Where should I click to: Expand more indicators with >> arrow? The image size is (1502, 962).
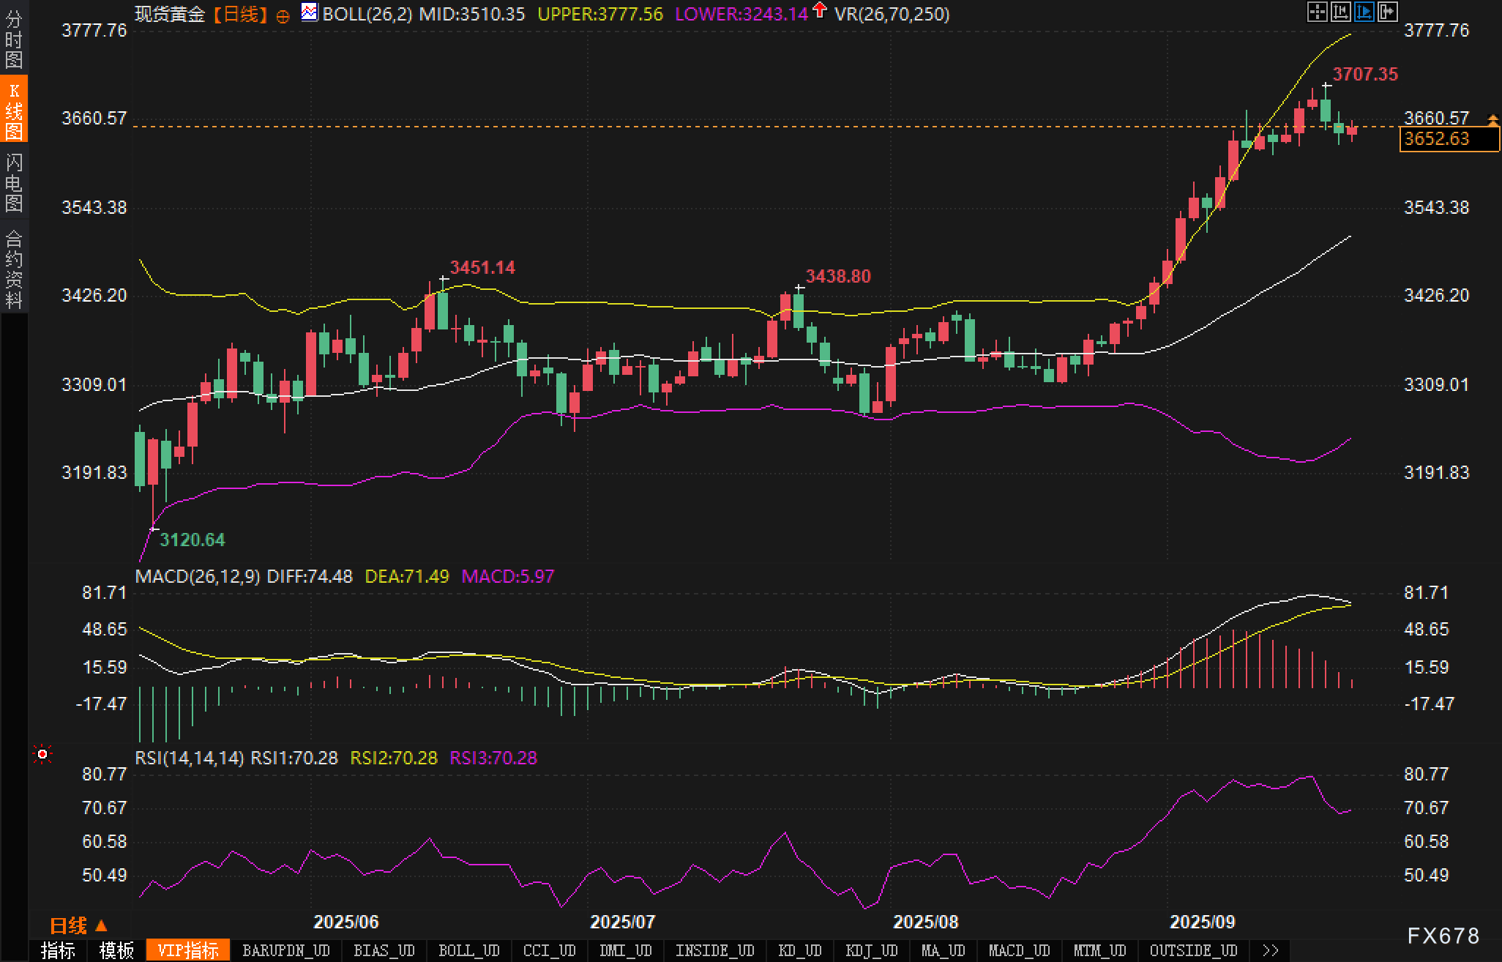(x=1271, y=950)
